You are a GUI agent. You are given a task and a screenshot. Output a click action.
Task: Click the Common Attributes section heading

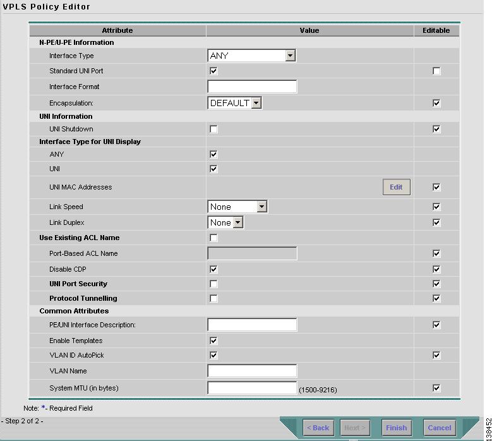click(x=74, y=311)
